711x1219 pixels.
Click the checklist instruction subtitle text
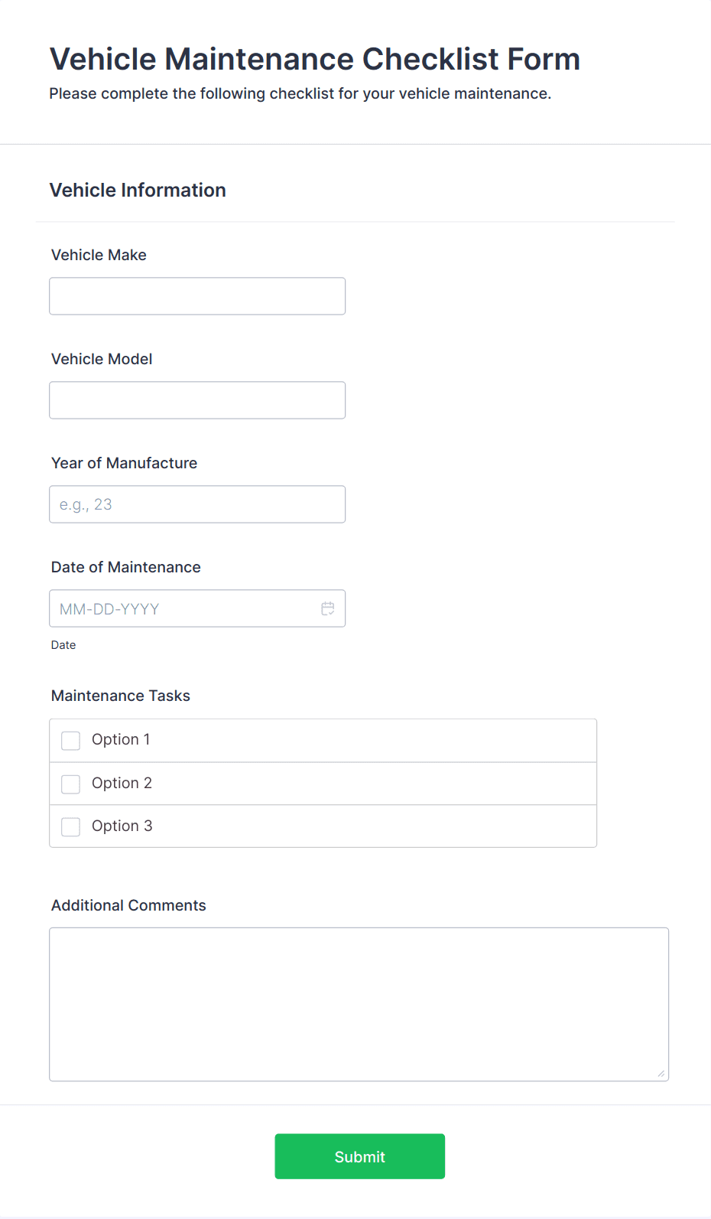pyautogui.click(x=300, y=93)
